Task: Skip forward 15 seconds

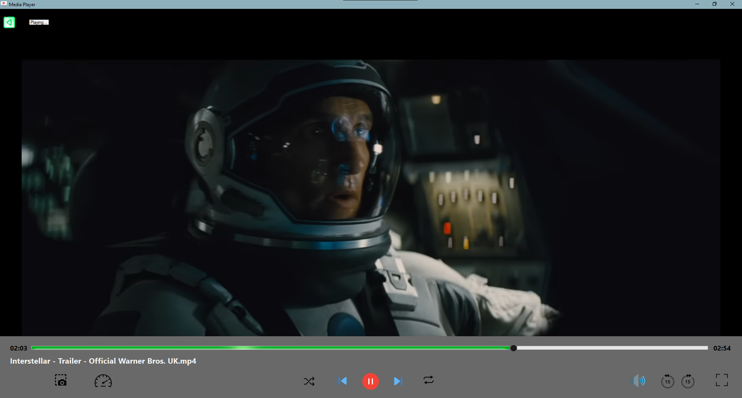Action: [688, 381]
